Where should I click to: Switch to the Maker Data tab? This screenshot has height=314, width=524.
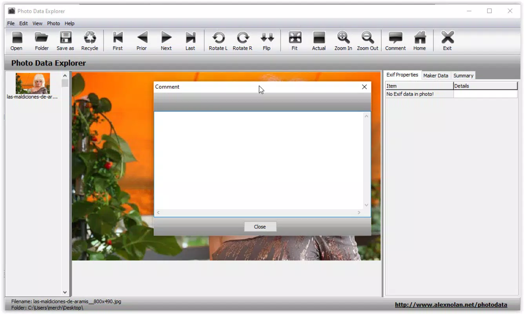[436, 76]
